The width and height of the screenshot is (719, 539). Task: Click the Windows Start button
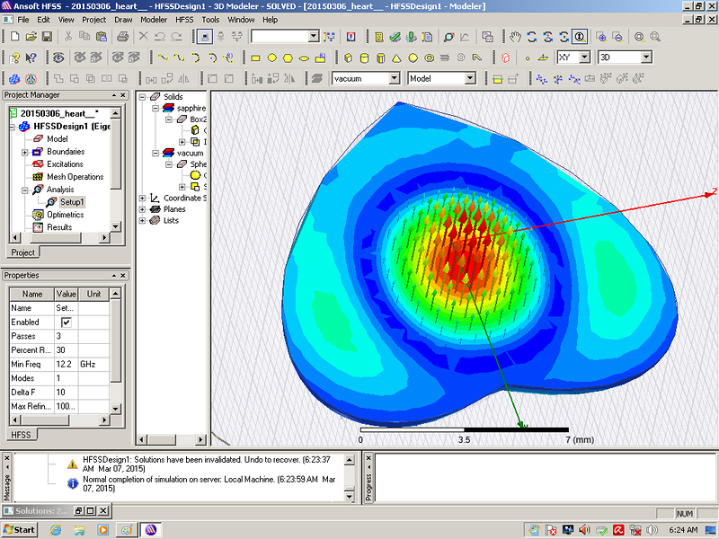(20, 529)
